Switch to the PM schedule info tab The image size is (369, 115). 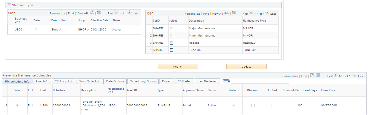(x=17, y=81)
